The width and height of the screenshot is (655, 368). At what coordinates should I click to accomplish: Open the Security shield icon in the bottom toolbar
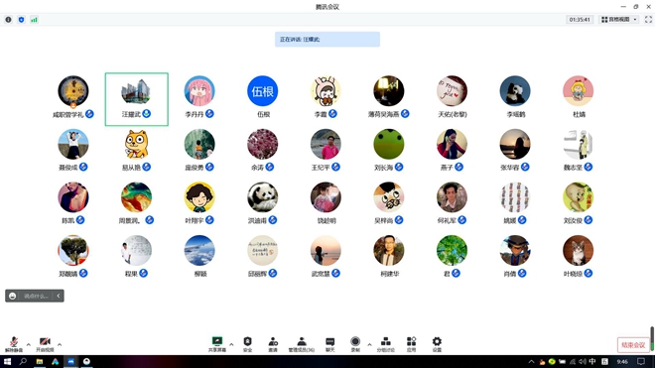pos(248,344)
